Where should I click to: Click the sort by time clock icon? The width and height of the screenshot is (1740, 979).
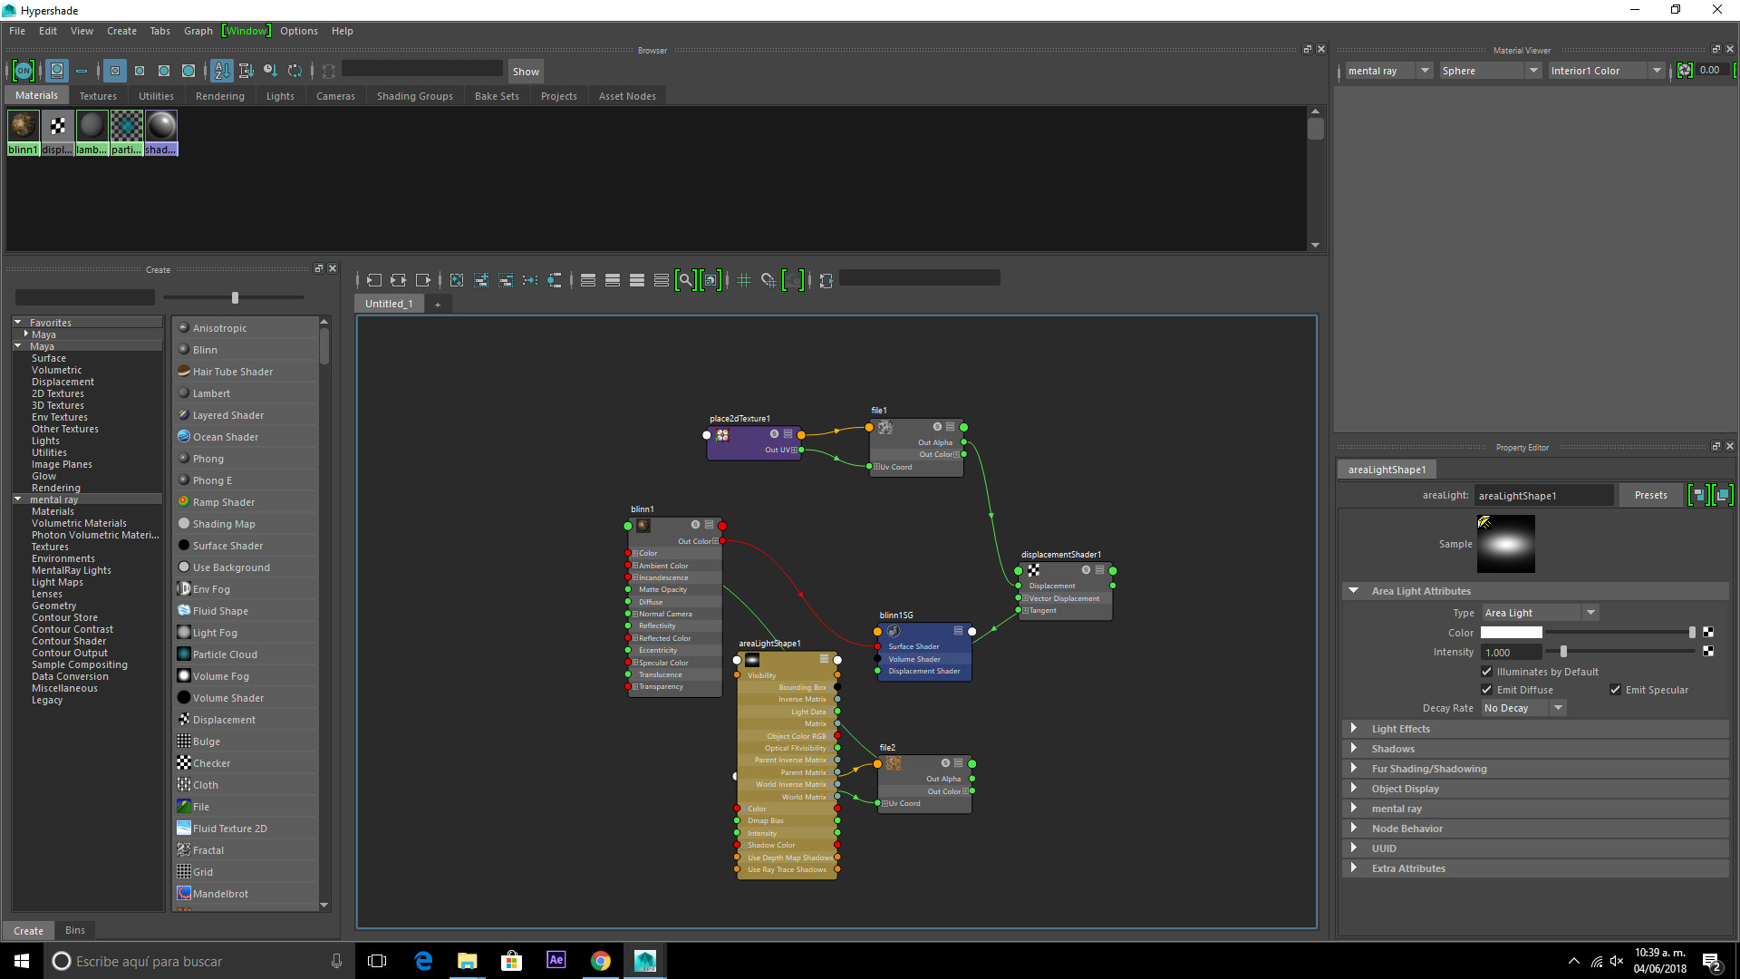coord(270,71)
